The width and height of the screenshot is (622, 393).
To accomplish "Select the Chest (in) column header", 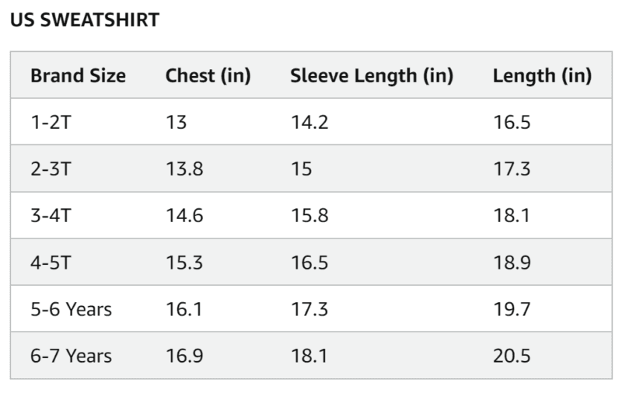I will point(208,75).
